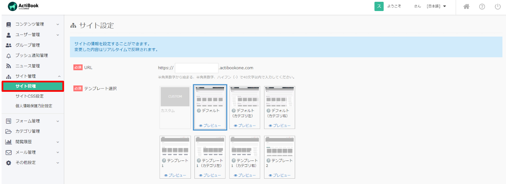Click the ユーザー管理 person icon
506x184 pixels.
(x=9, y=35)
